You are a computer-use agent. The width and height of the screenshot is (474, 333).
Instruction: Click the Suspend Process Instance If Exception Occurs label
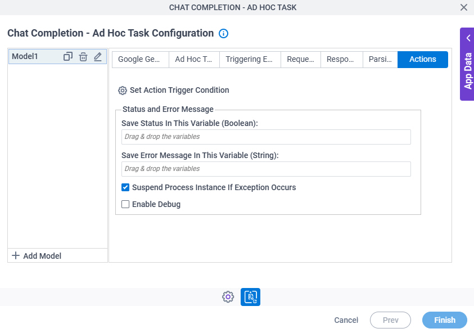coord(214,187)
